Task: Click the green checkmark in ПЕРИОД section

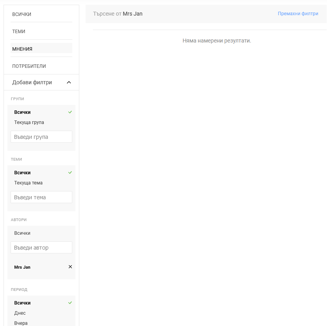Action: click(x=70, y=303)
